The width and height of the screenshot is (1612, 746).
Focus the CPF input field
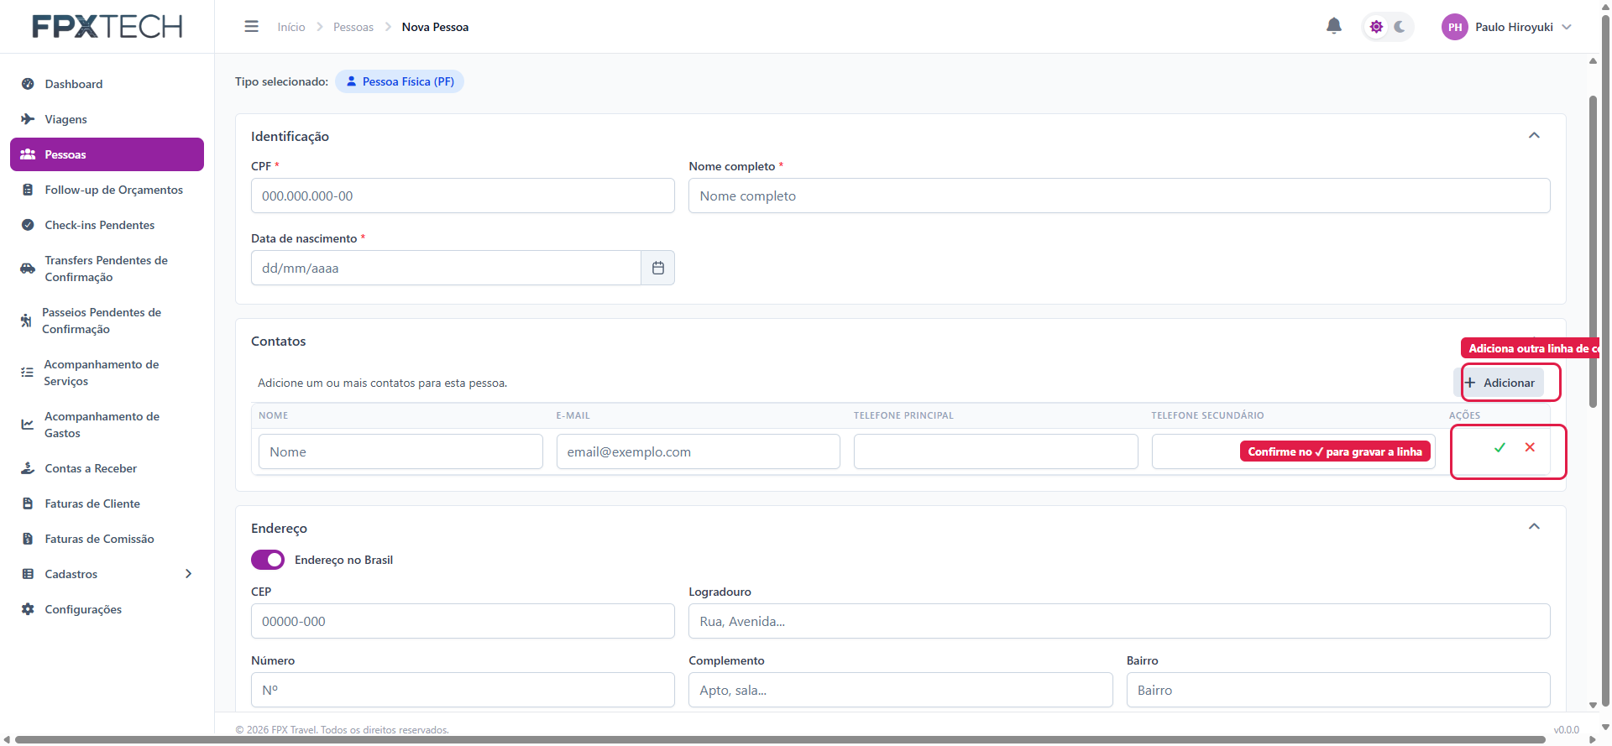(x=463, y=196)
